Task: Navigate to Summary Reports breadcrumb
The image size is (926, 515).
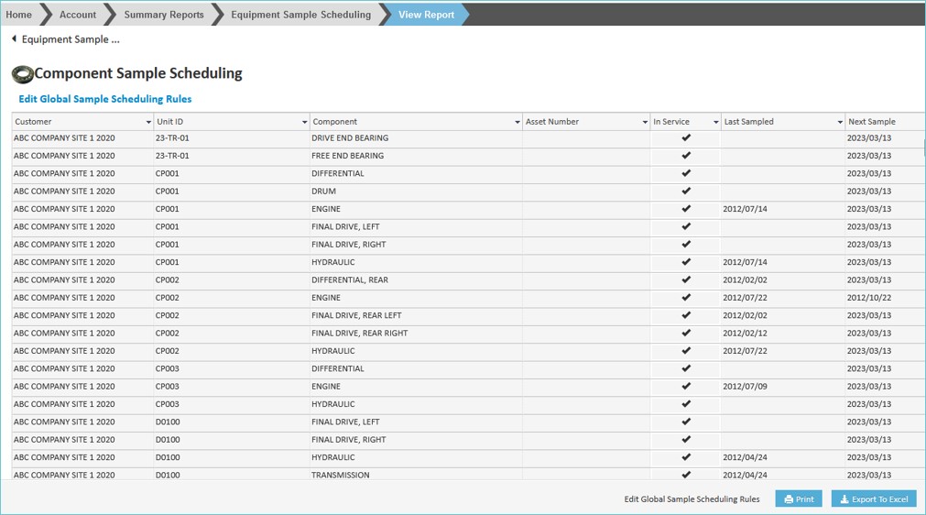Action: tap(163, 15)
